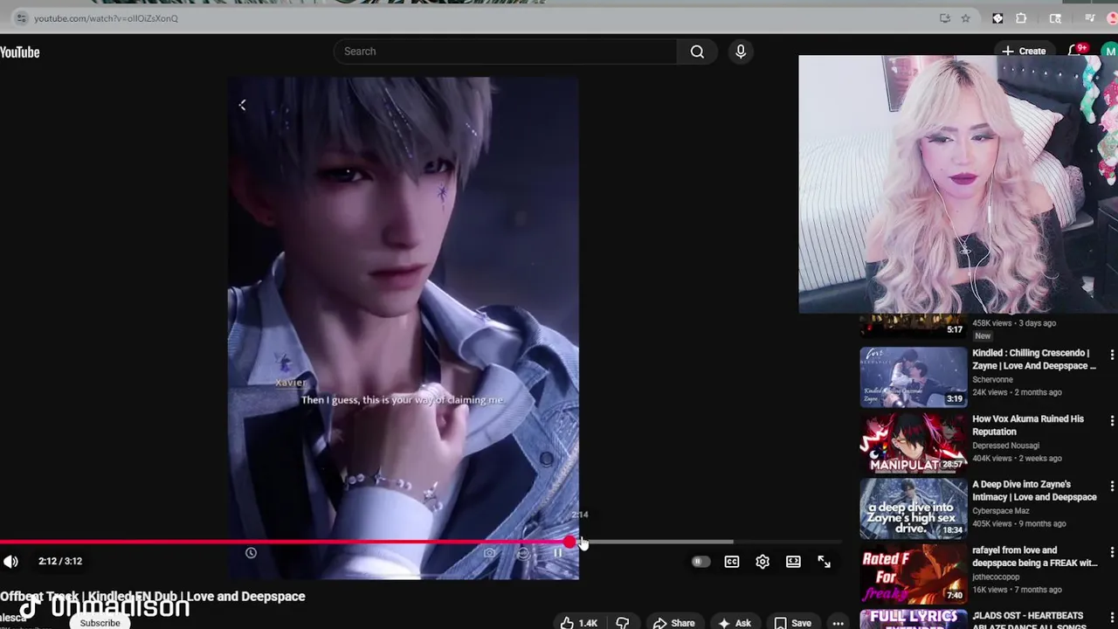Image resolution: width=1118 pixels, height=629 pixels.
Task: Tap the back arrow inside the video frame
Action: pyautogui.click(x=243, y=105)
